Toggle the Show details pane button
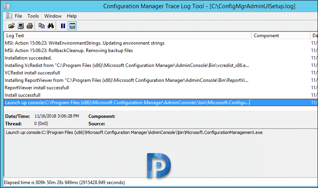Viewport: 318px width, 188px height. point(72,26)
